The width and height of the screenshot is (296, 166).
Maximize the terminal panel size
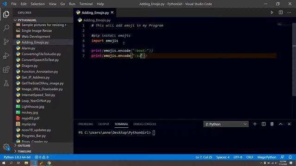281,124
